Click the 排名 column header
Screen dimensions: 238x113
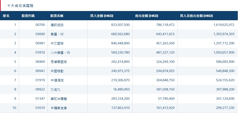(6, 16)
